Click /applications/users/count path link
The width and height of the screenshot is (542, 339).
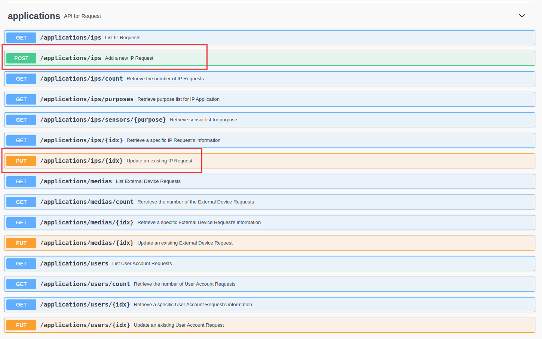(85, 284)
